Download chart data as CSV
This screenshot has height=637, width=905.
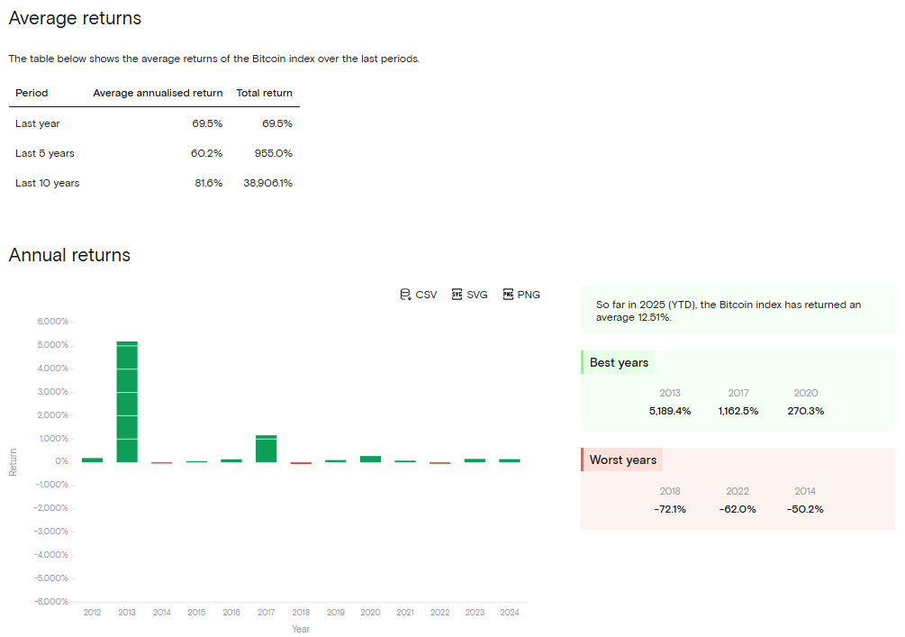[419, 295]
